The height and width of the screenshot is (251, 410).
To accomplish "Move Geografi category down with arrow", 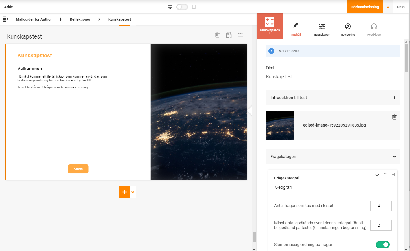I will point(377,174).
